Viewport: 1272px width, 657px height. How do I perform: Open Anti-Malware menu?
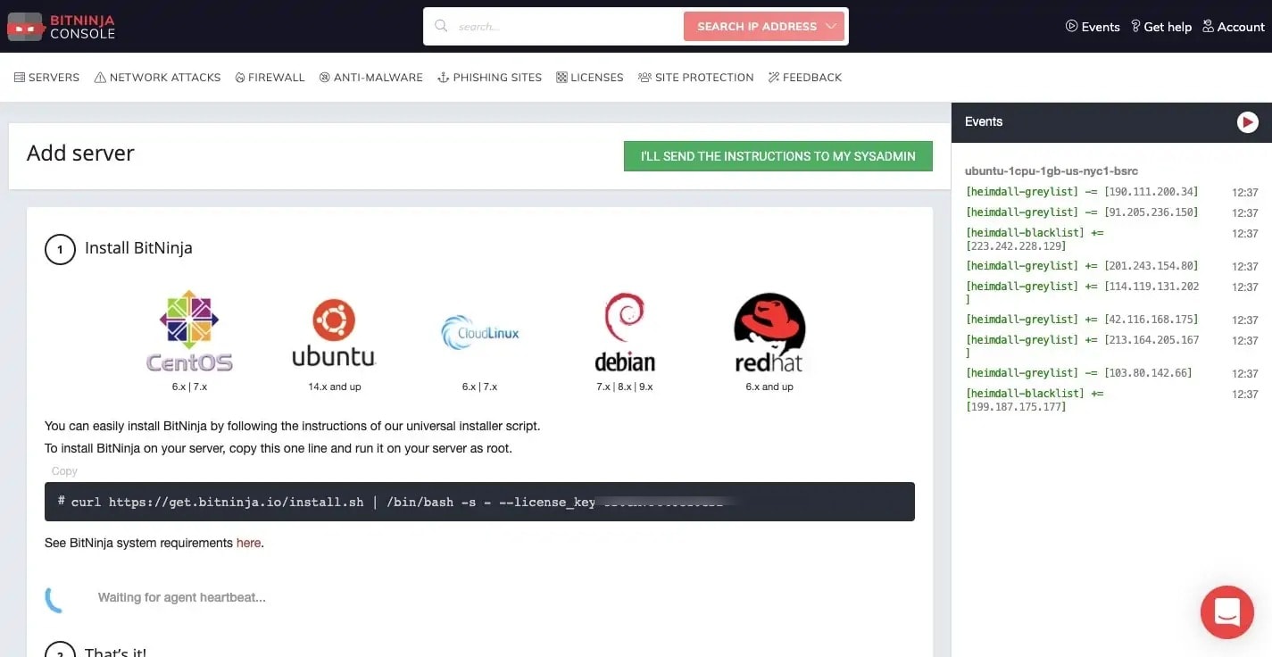[371, 78]
